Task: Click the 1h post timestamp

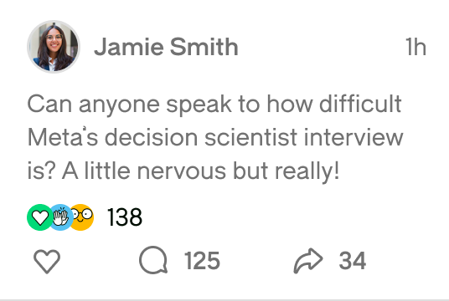Action: pyautogui.click(x=415, y=47)
